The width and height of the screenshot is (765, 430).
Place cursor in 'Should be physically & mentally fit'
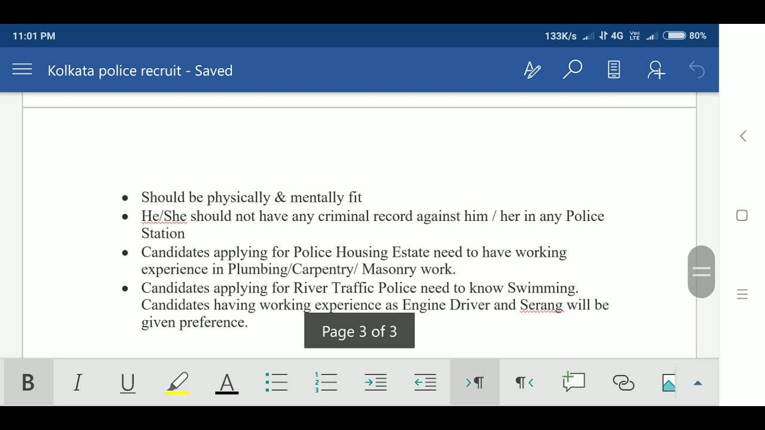point(252,197)
